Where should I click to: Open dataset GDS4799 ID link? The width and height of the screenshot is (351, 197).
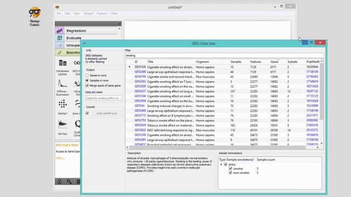140,77
